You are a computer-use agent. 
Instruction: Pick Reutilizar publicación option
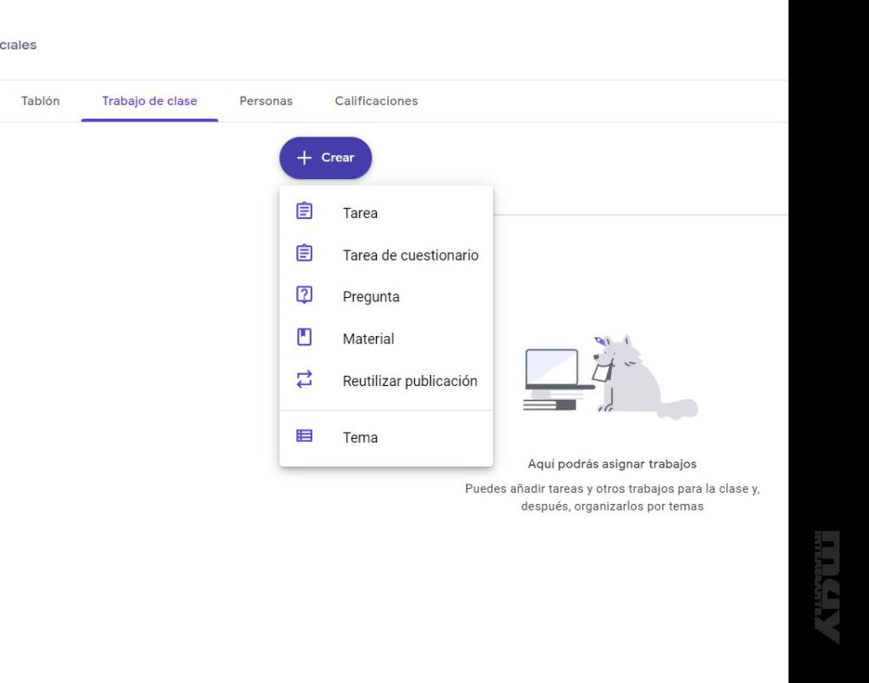[x=410, y=382]
